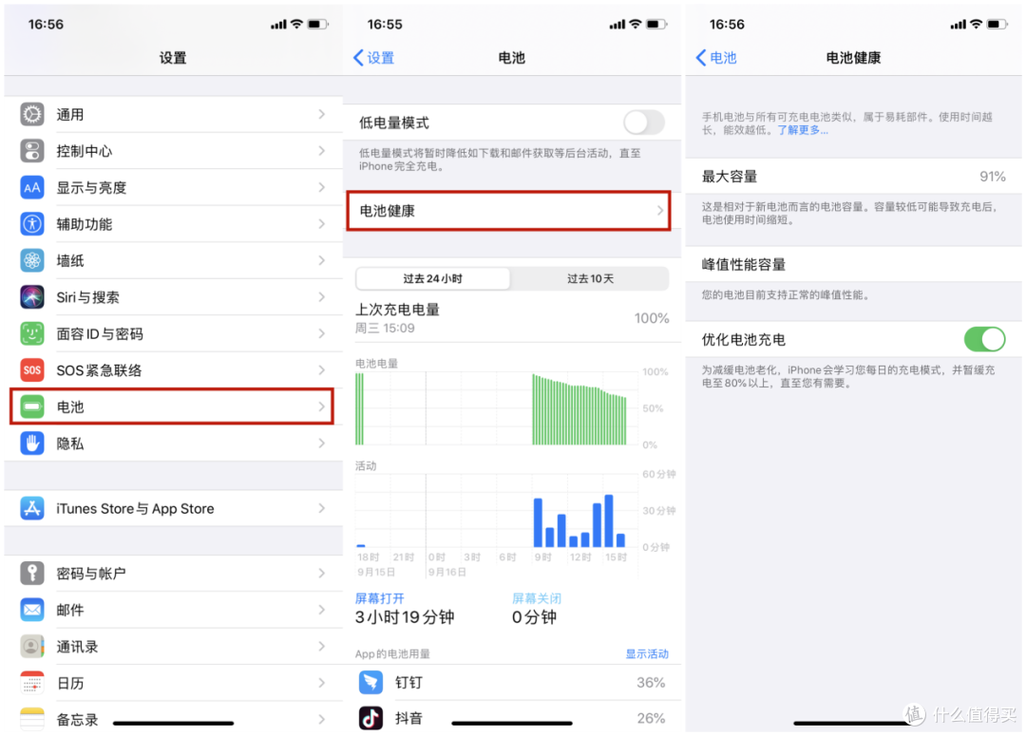Tap the Control Center toggle icon
1026x736 pixels.
(32, 151)
